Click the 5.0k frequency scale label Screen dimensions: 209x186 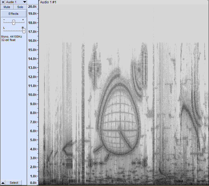tap(33, 140)
